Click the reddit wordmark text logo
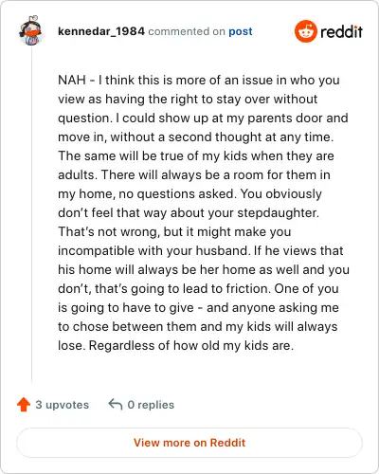The height and width of the screenshot is (474, 379). [x=341, y=31]
